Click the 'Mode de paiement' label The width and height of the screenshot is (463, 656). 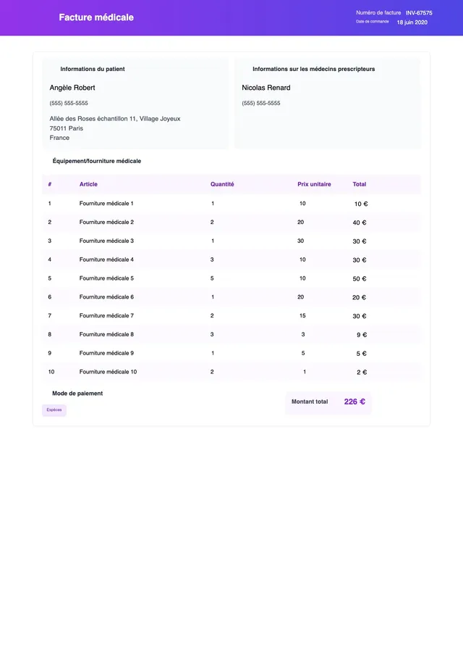tap(77, 394)
